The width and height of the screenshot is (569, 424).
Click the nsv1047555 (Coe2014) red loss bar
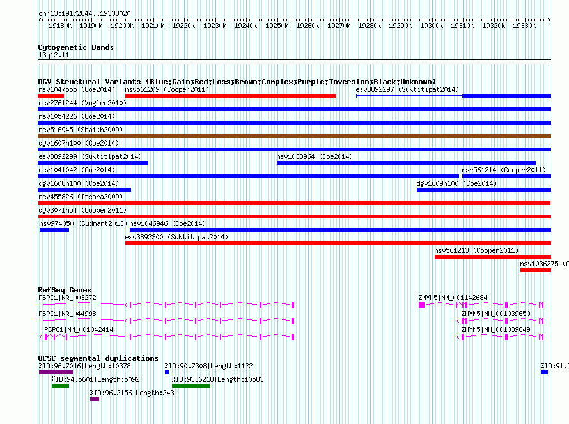tap(51, 96)
